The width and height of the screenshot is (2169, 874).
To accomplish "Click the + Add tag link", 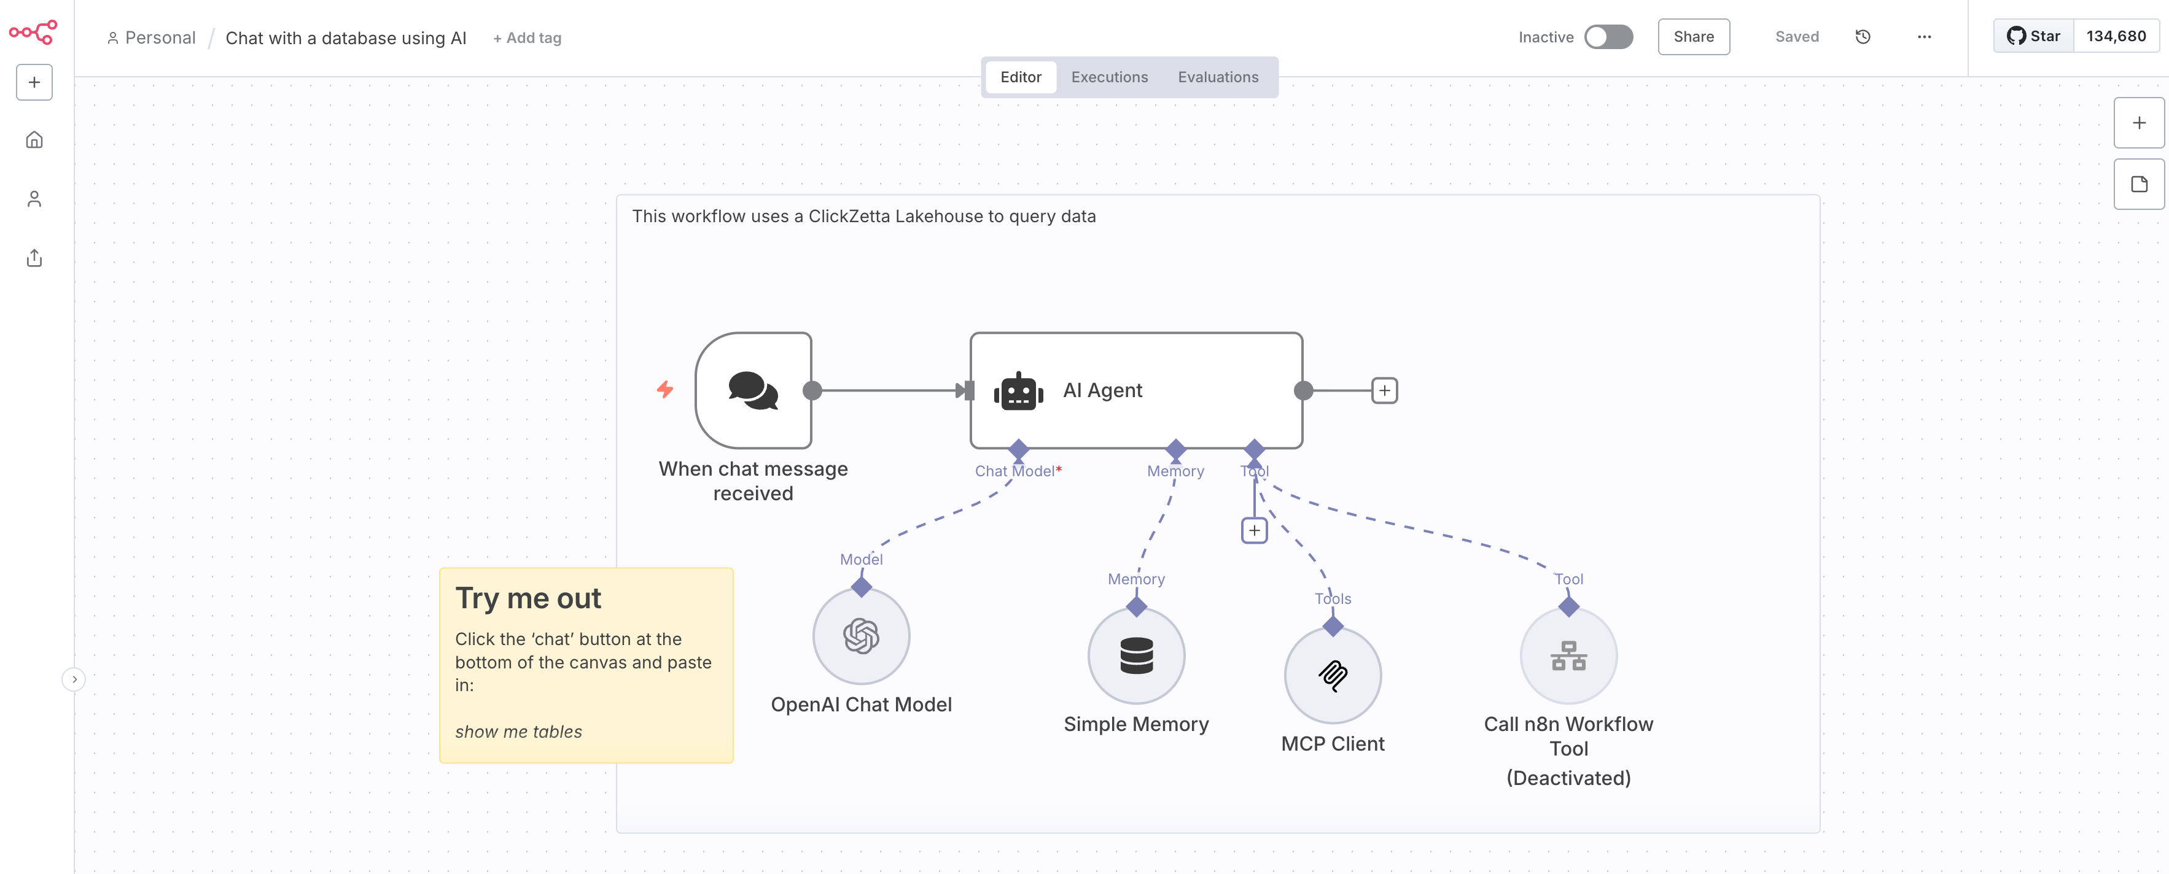I will (x=527, y=38).
